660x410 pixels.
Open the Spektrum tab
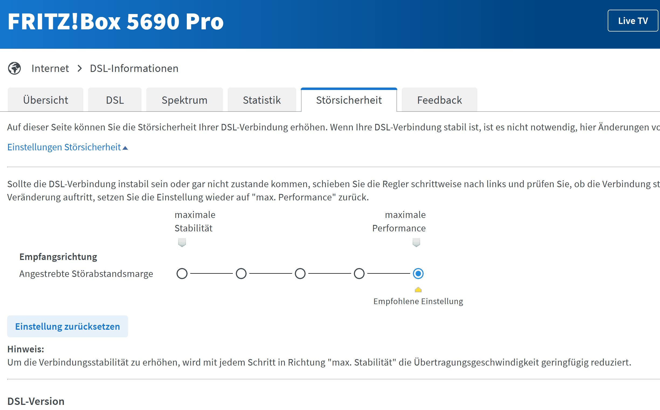(x=184, y=100)
